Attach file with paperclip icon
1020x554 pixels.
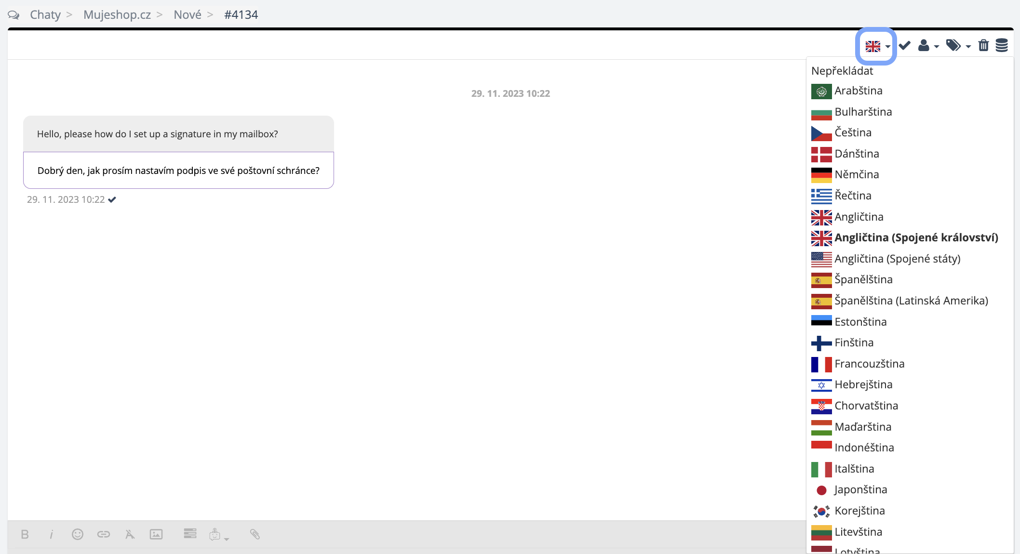pos(255,534)
